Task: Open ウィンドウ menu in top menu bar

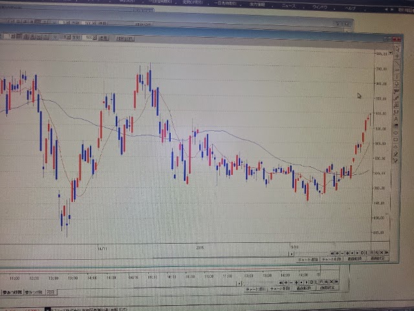Action: click(x=320, y=7)
